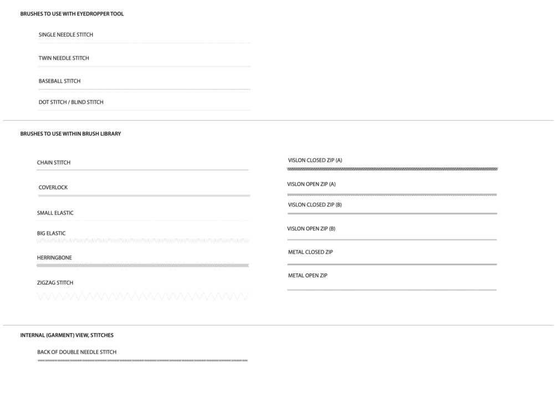The width and height of the screenshot is (557, 394).
Task: Select the Metal Open Zip stroke sample
Action: (x=392, y=290)
